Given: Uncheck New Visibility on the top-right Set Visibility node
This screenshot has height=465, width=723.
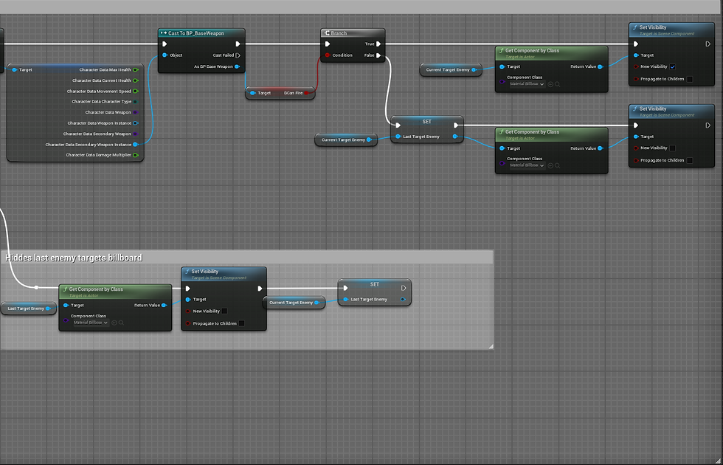Looking at the screenshot, I should (673, 67).
